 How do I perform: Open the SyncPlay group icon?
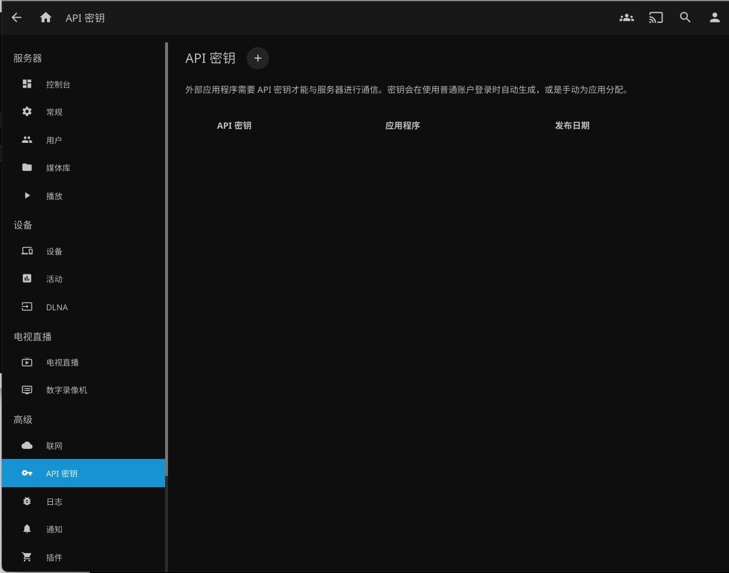(627, 18)
